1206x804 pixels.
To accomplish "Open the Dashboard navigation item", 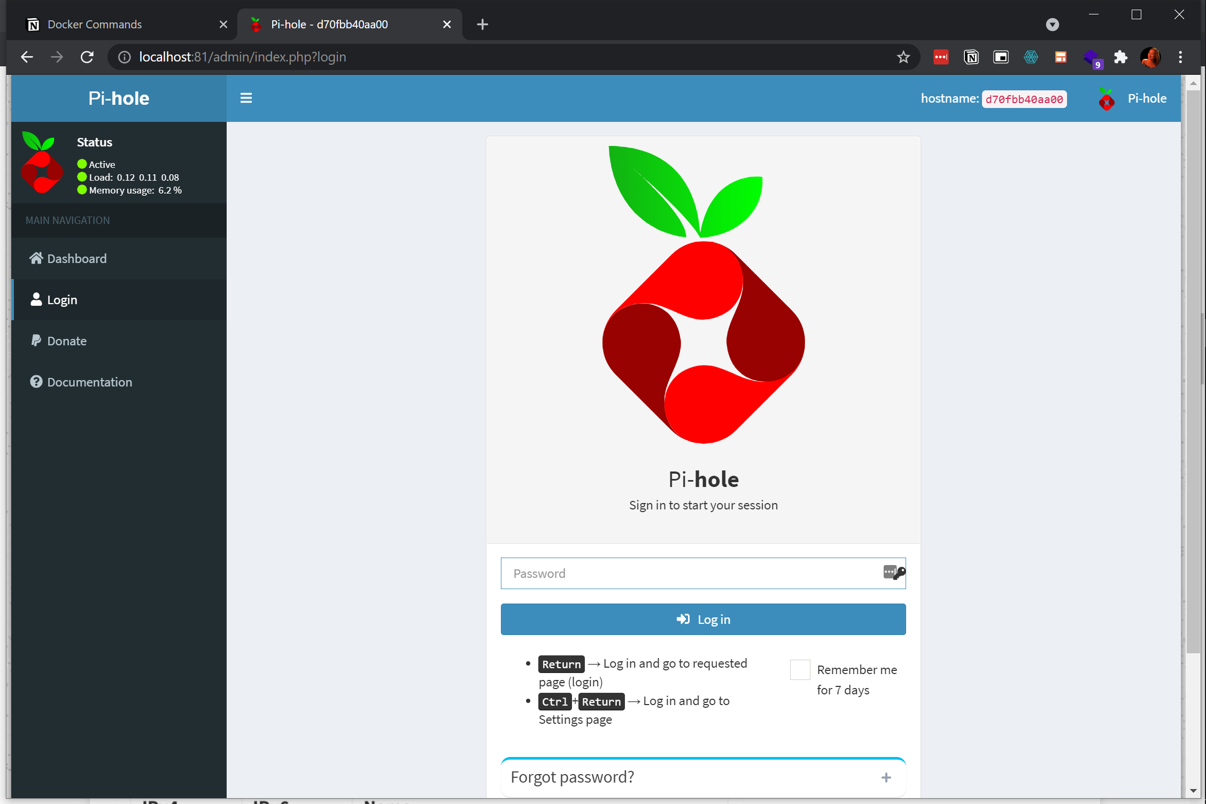I will [x=119, y=259].
